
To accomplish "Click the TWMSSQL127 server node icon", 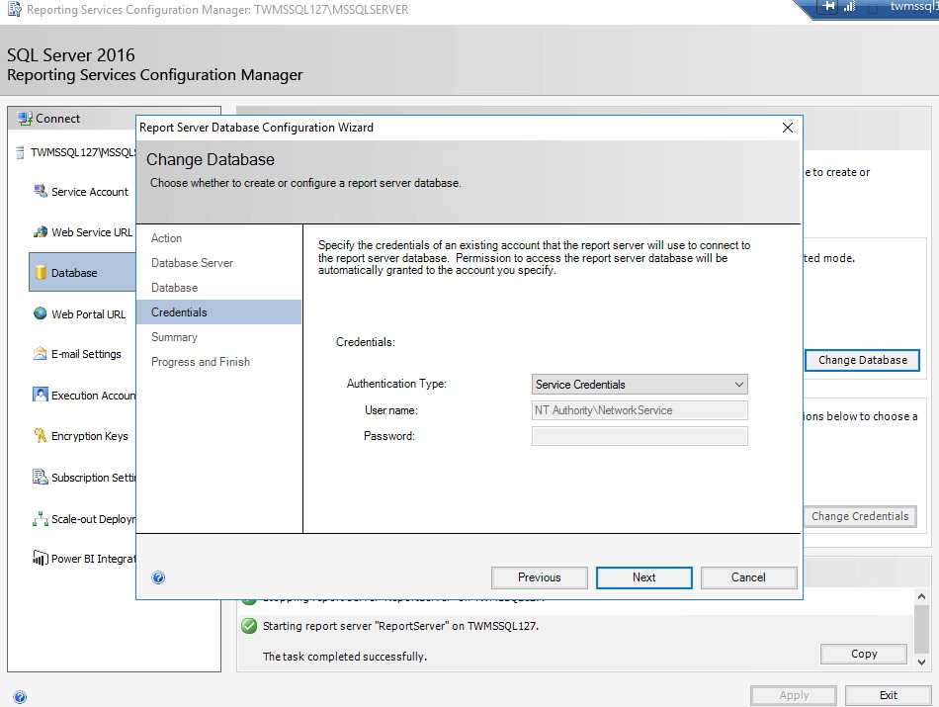I will point(21,152).
